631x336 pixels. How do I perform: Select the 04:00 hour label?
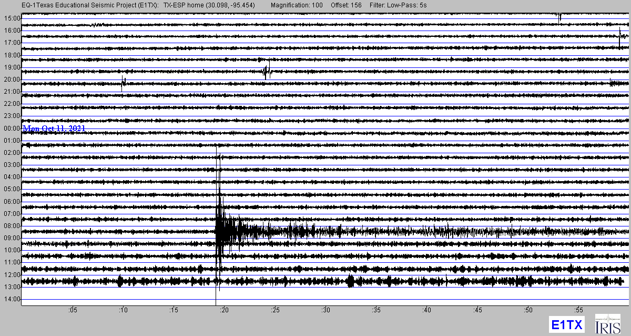click(x=12, y=177)
